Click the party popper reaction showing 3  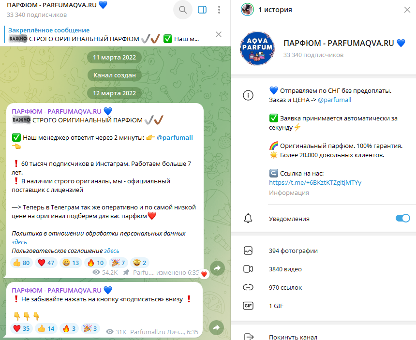pyautogui.click(x=90, y=328)
